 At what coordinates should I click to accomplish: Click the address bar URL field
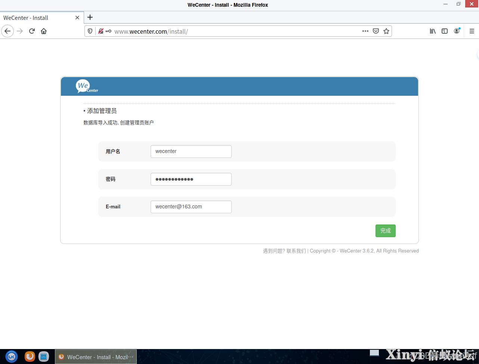(238, 31)
